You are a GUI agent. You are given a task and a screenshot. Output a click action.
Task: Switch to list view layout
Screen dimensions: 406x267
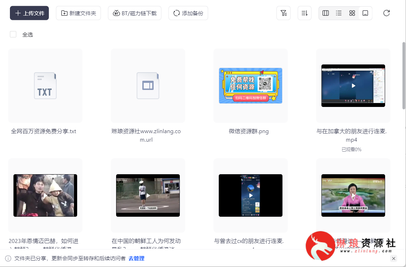[339, 13]
